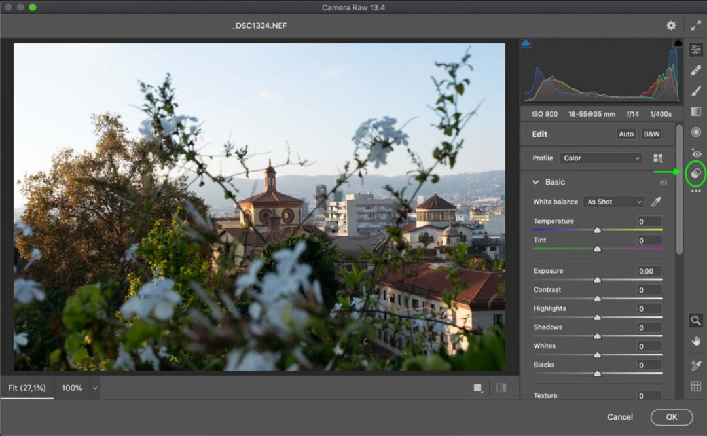707x436 pixels.
Task: Open the Profile browser grid icon
Action: point(658,158)
